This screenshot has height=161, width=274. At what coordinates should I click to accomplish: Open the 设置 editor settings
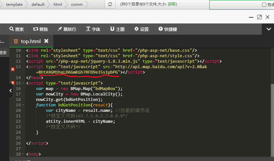point(142,29)
